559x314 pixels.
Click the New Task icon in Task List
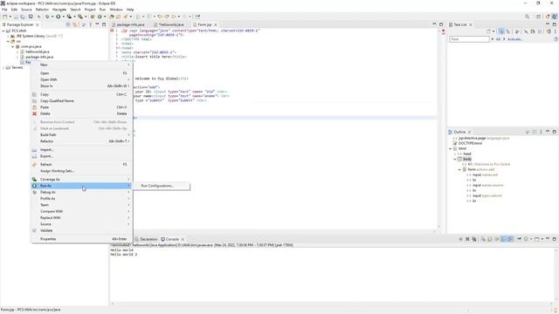point(489,31)
